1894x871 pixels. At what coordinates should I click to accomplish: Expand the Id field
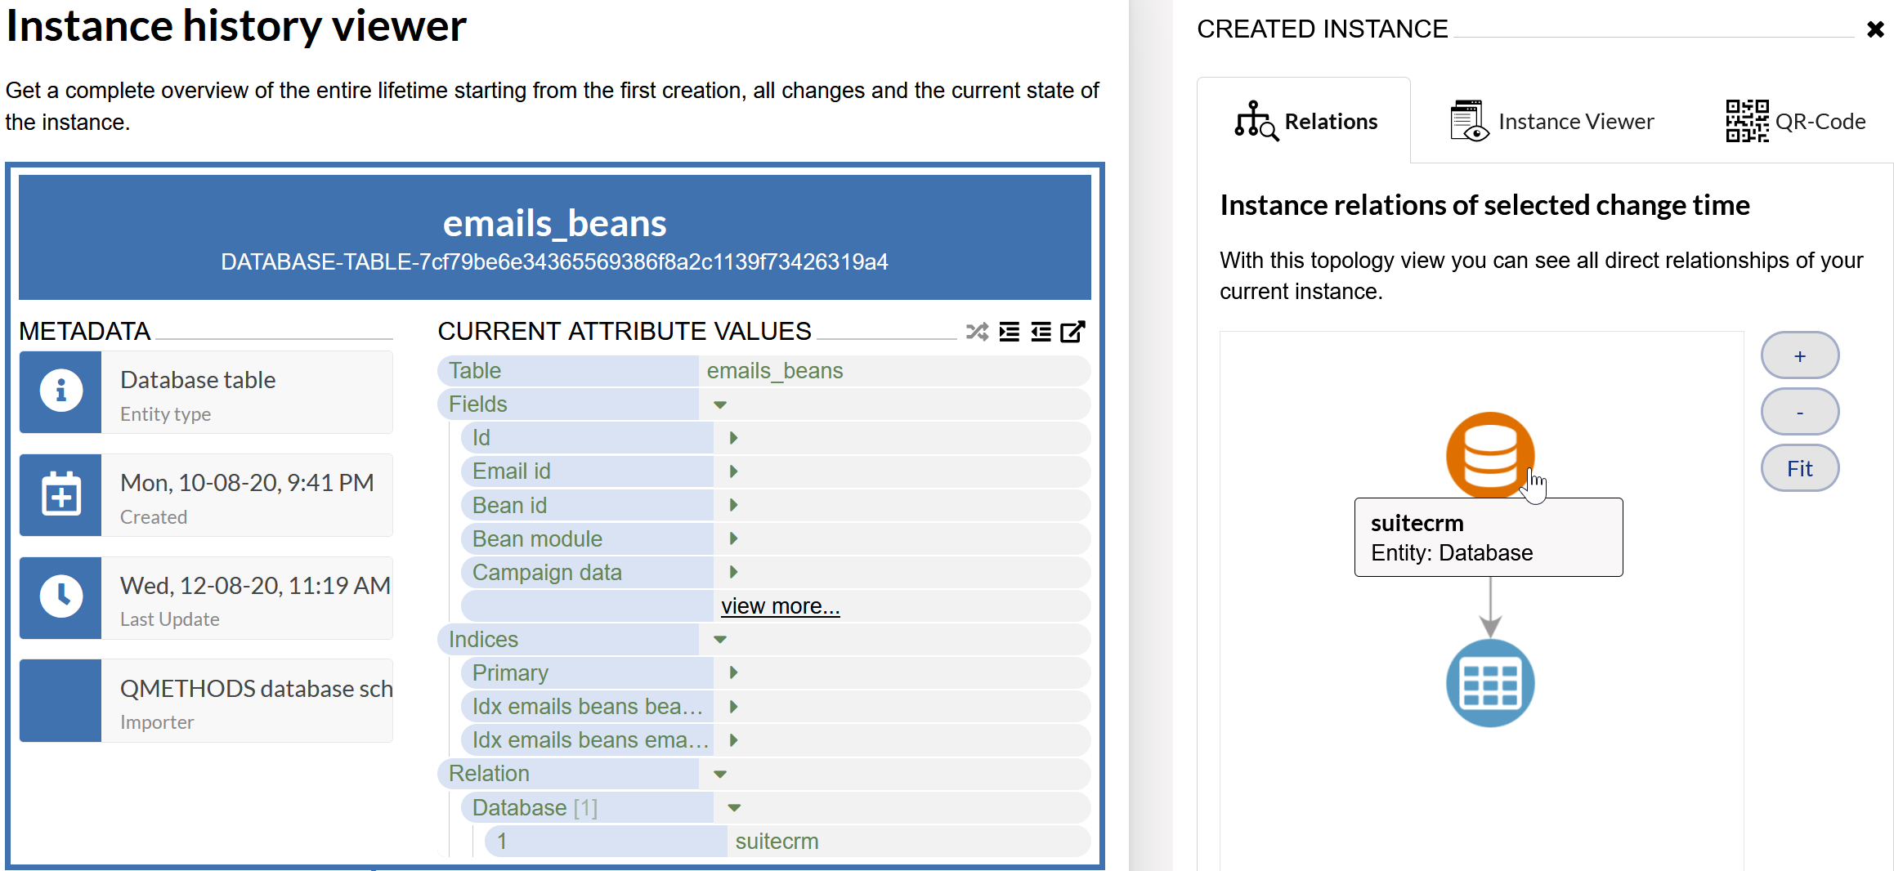733,438
